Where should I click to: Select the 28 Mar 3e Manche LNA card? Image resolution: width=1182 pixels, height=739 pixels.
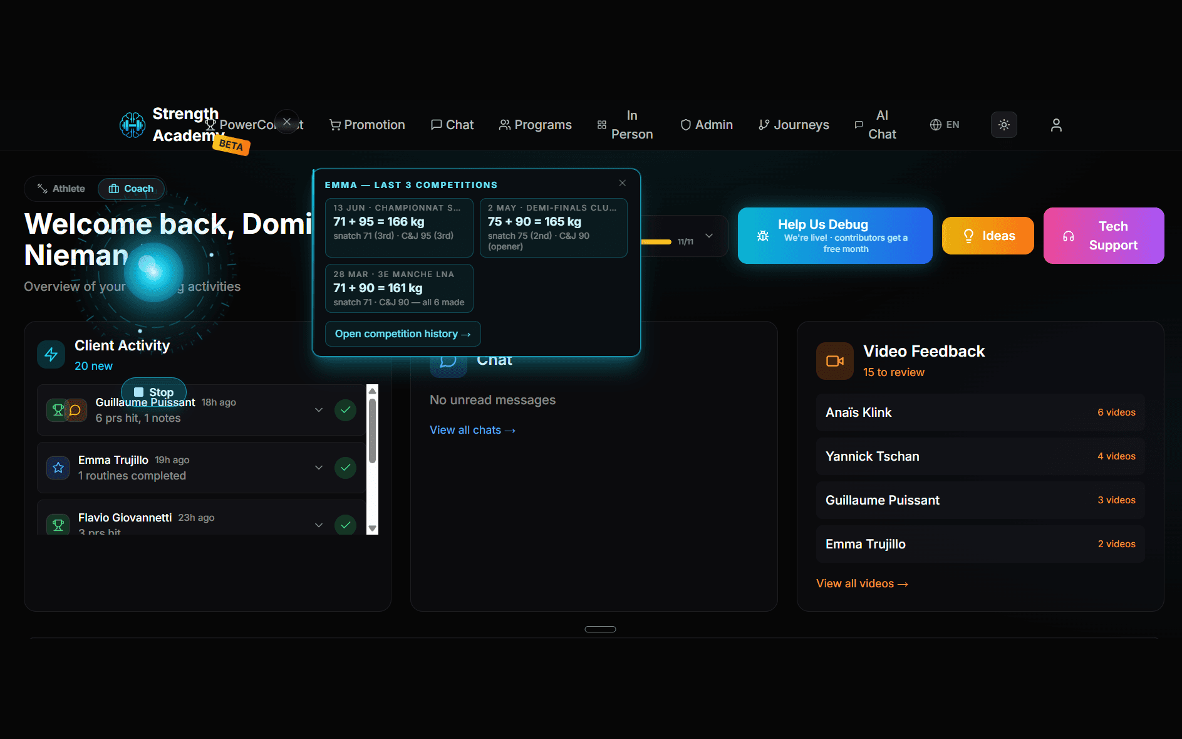point(399,288)
